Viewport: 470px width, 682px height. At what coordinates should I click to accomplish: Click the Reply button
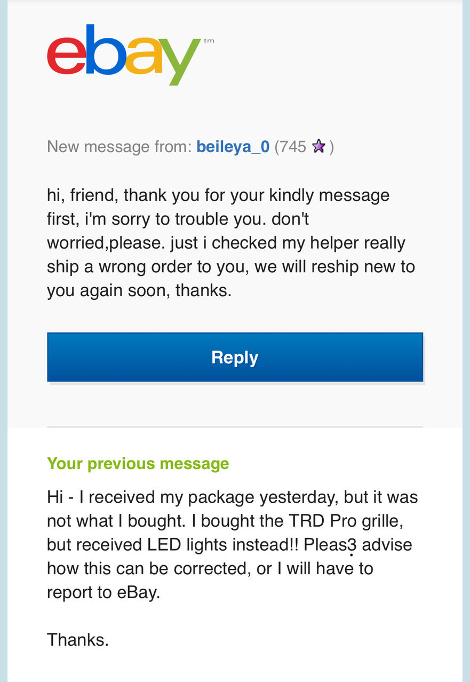coord(235,357)
